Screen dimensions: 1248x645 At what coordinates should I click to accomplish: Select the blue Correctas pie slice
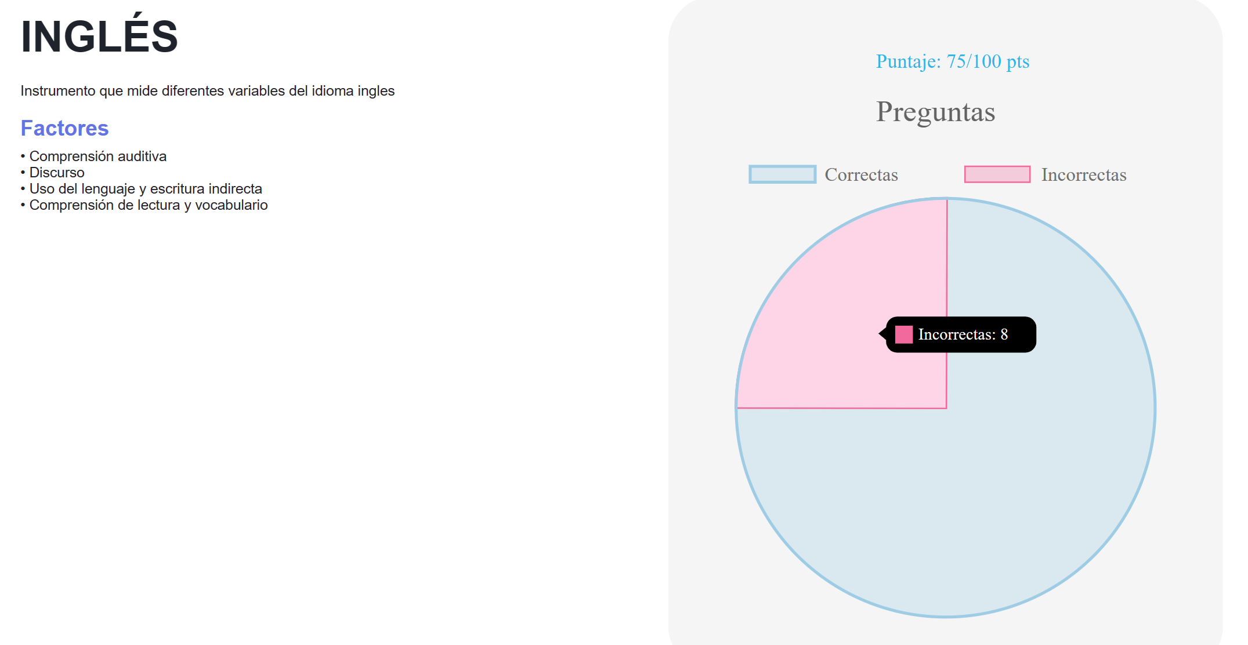986,493
